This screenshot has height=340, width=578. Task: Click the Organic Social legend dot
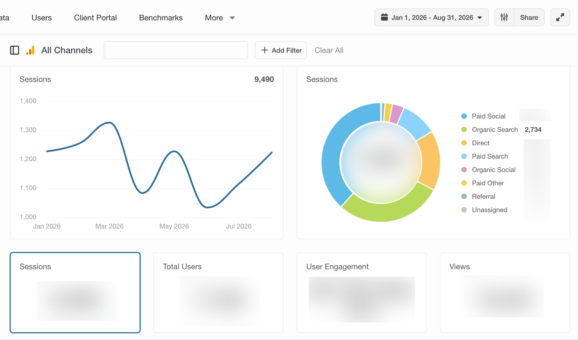464,170
